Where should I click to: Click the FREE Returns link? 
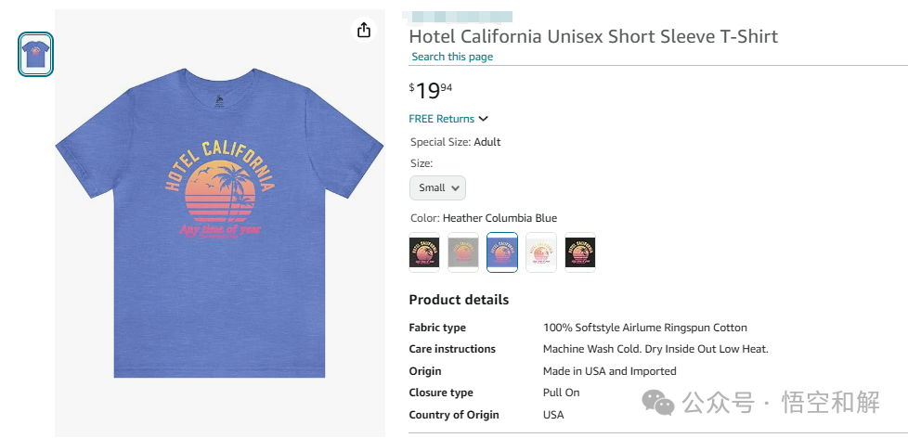(x=441, y=119)
